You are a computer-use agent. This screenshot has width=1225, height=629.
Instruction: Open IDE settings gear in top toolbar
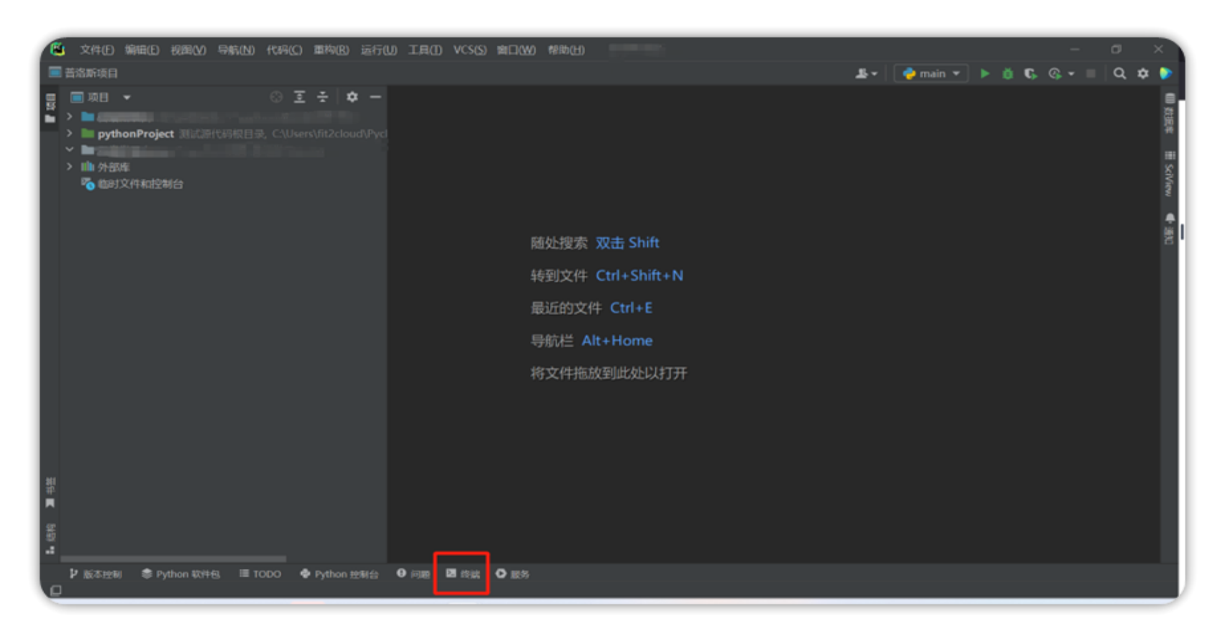click(1143, 73)
